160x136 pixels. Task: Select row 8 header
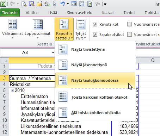tap(5, 108)
